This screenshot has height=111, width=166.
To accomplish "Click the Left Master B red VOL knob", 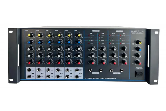I will point(103,62).
